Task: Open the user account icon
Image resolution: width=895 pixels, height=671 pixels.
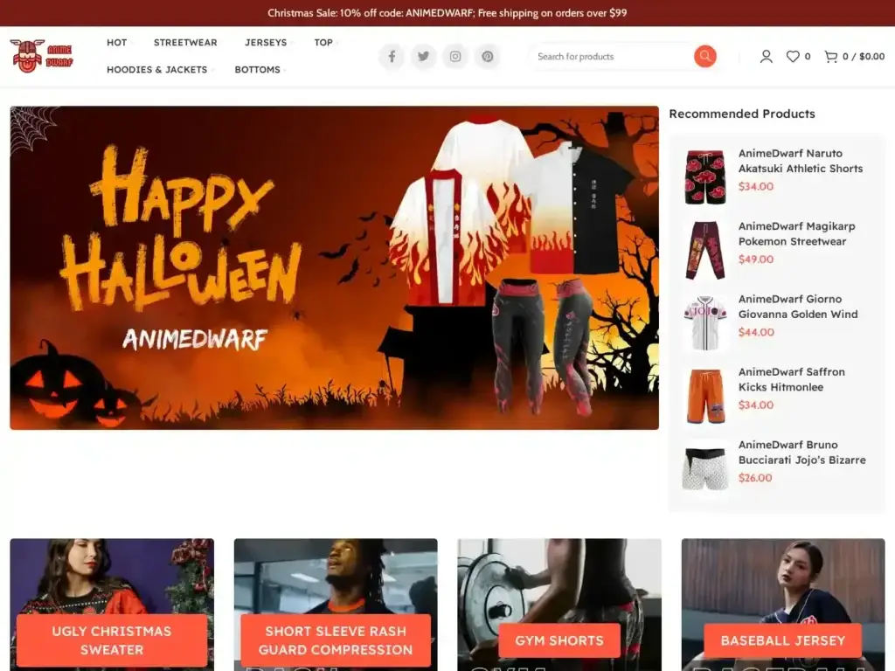Action: 766,57
